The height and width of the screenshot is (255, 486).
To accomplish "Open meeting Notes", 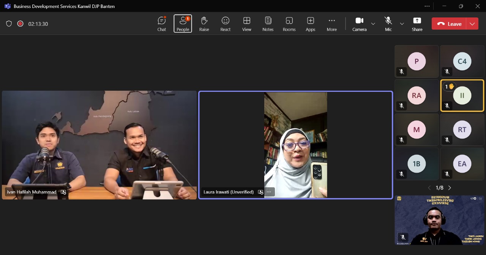I will pos(268,24).
